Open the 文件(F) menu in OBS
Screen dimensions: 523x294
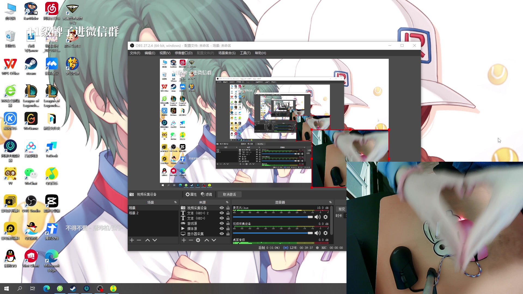point(135,53)
